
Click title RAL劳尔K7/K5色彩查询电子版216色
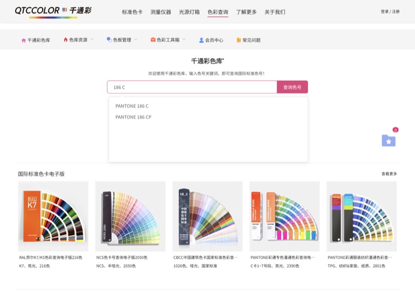[x=51, y=257]
